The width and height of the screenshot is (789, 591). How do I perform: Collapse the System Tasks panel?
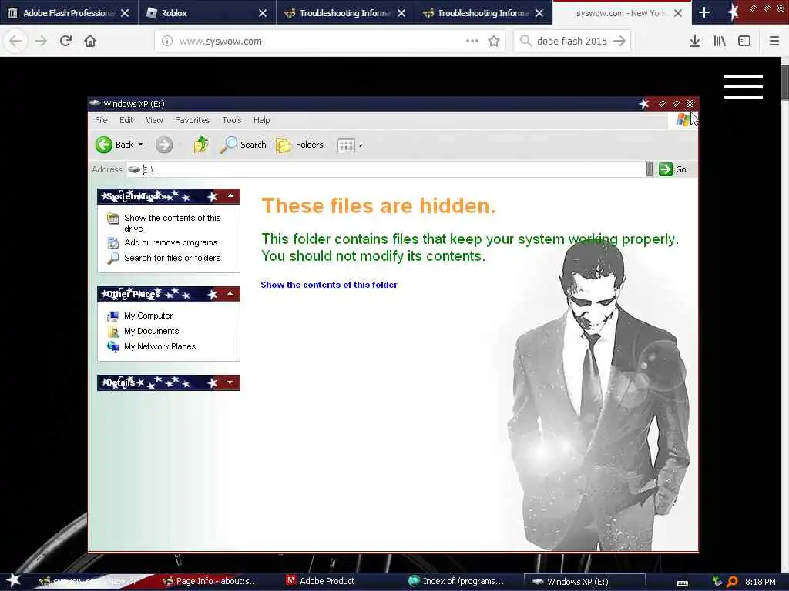pyautogui.click(x=230, y=196)
